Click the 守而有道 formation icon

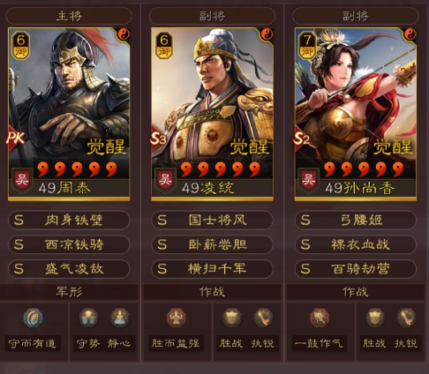(33, 318)
